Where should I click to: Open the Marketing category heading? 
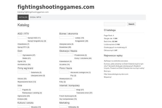pyautogui.click(x=64, y=103)
